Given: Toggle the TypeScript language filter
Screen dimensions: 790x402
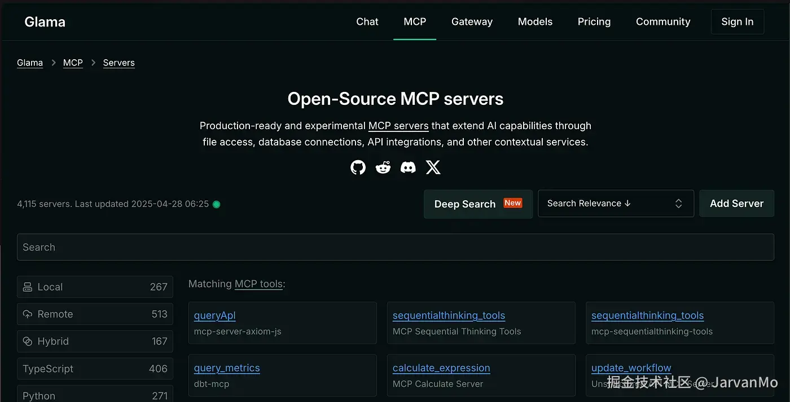Looking at the screenshot, I should tap(95, 369).
